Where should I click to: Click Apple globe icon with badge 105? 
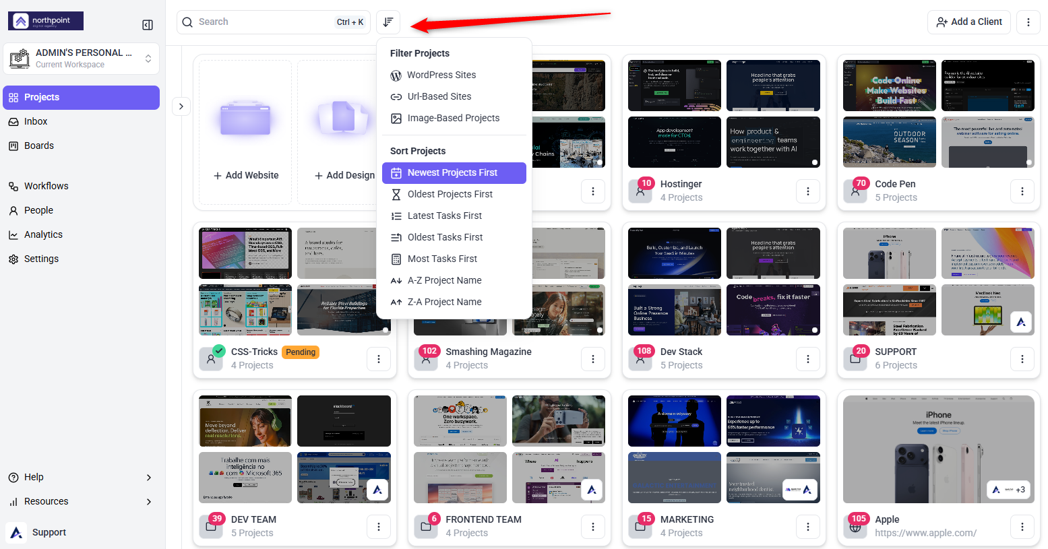[855, 527]
